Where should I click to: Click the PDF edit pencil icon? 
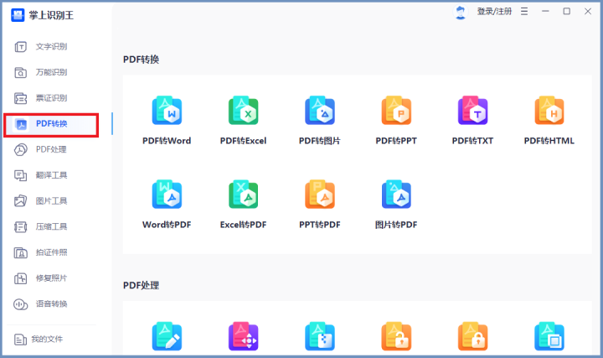(x=167, y=336)
